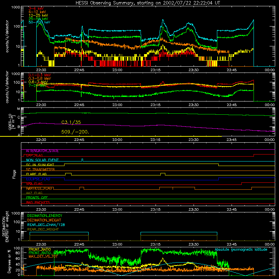
Task: Click the NON_SOLAR_EVENT pulse near 22:45
Action: pos(82,160)
